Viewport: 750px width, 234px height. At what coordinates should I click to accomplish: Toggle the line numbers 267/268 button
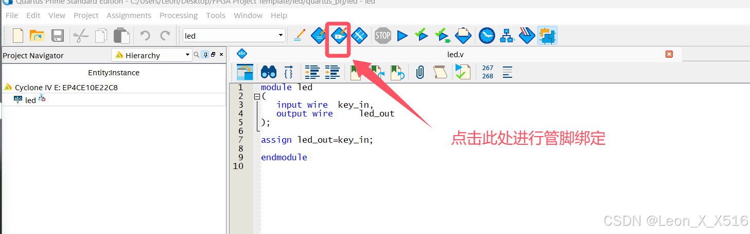pos(487,72)
